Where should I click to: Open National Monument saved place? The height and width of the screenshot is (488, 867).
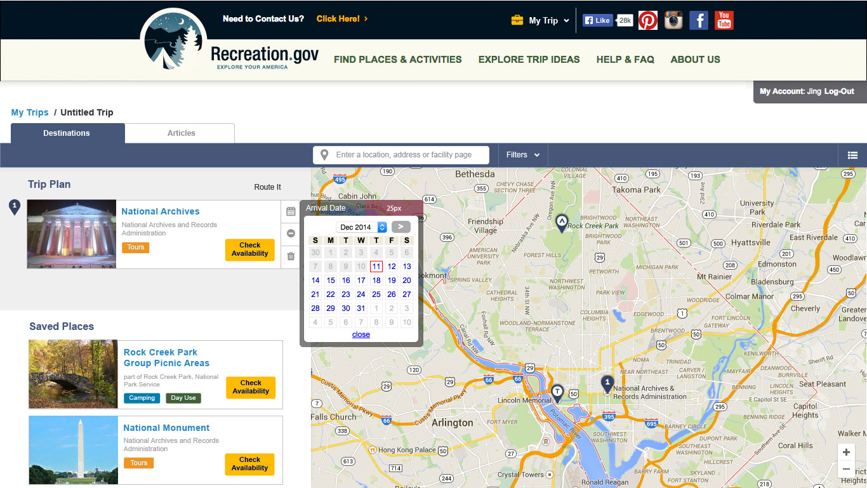coord(166,428)
